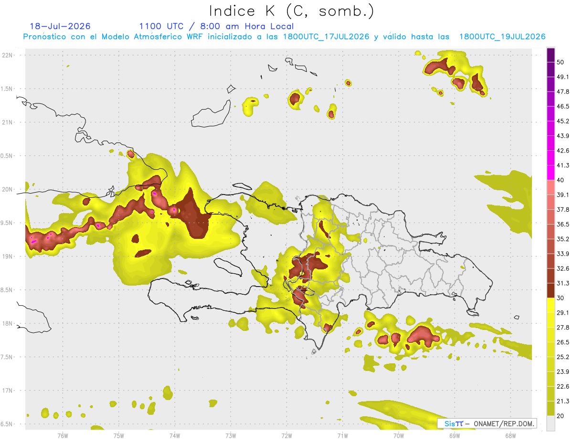Viewport: 573px width, 442px height.
Task: Click the "76W" longitude label
Action: [x=63, y=436]
